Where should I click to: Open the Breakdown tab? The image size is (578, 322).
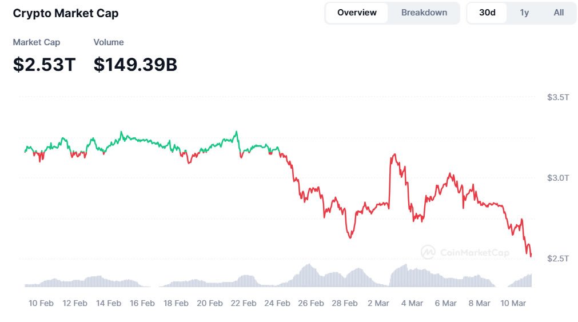(424, 13)
